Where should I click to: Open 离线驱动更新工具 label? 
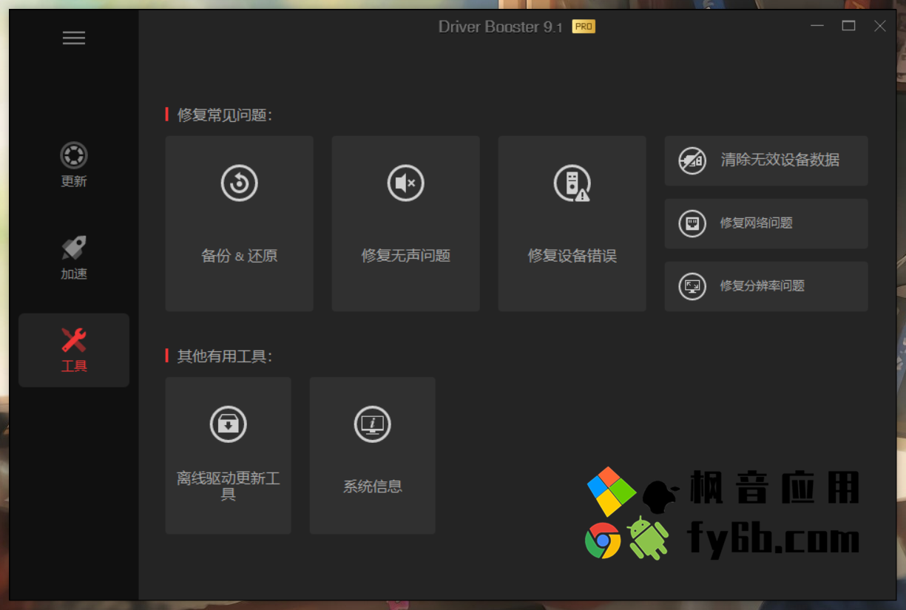pos(229,486)
